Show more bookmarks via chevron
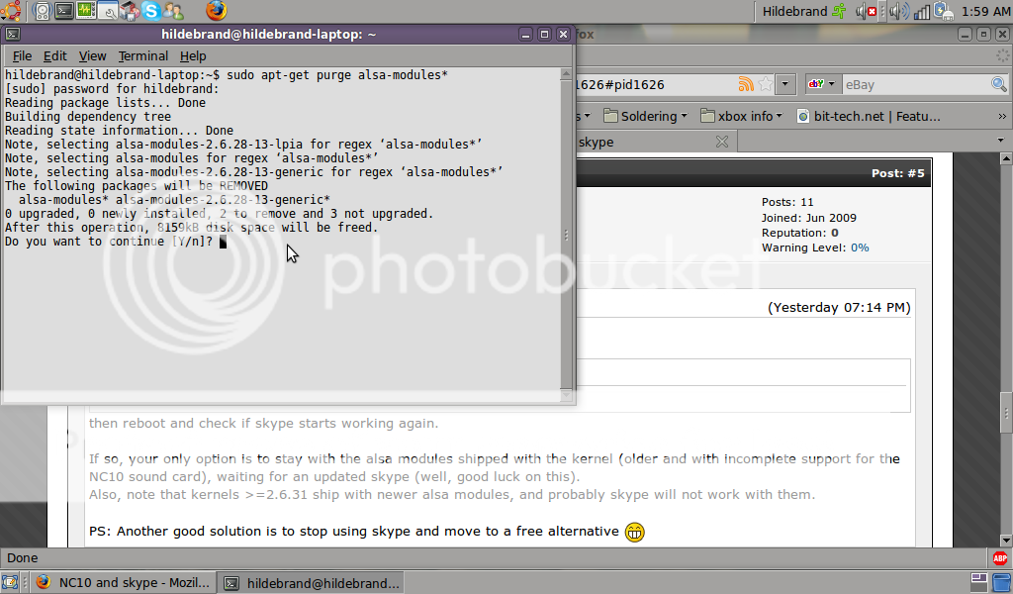Screen dimensions: 1013x594 tap(1002, 117)
